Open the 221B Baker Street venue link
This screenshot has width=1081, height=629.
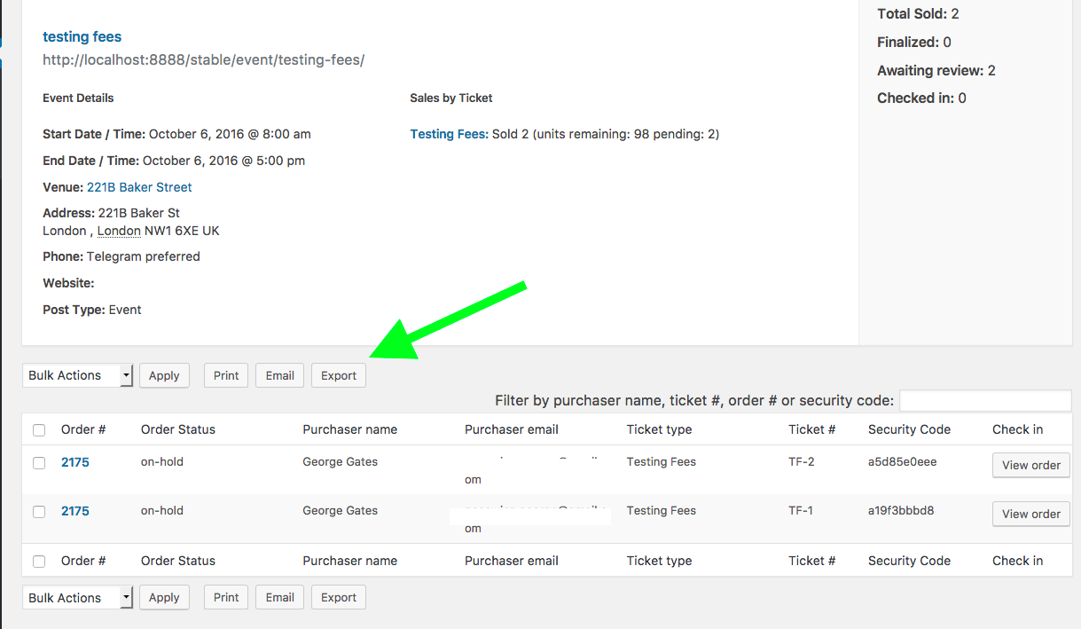139,187
